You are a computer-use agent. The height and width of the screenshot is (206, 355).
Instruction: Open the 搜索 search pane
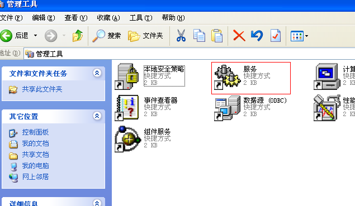click(x=106, y=36)
